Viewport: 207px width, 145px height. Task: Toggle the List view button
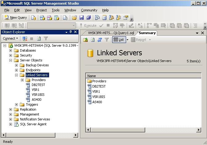(x=119, y=40)
